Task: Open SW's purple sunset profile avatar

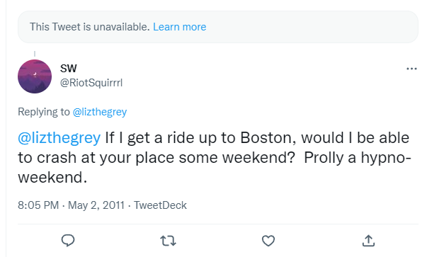Action: [35, 76]
